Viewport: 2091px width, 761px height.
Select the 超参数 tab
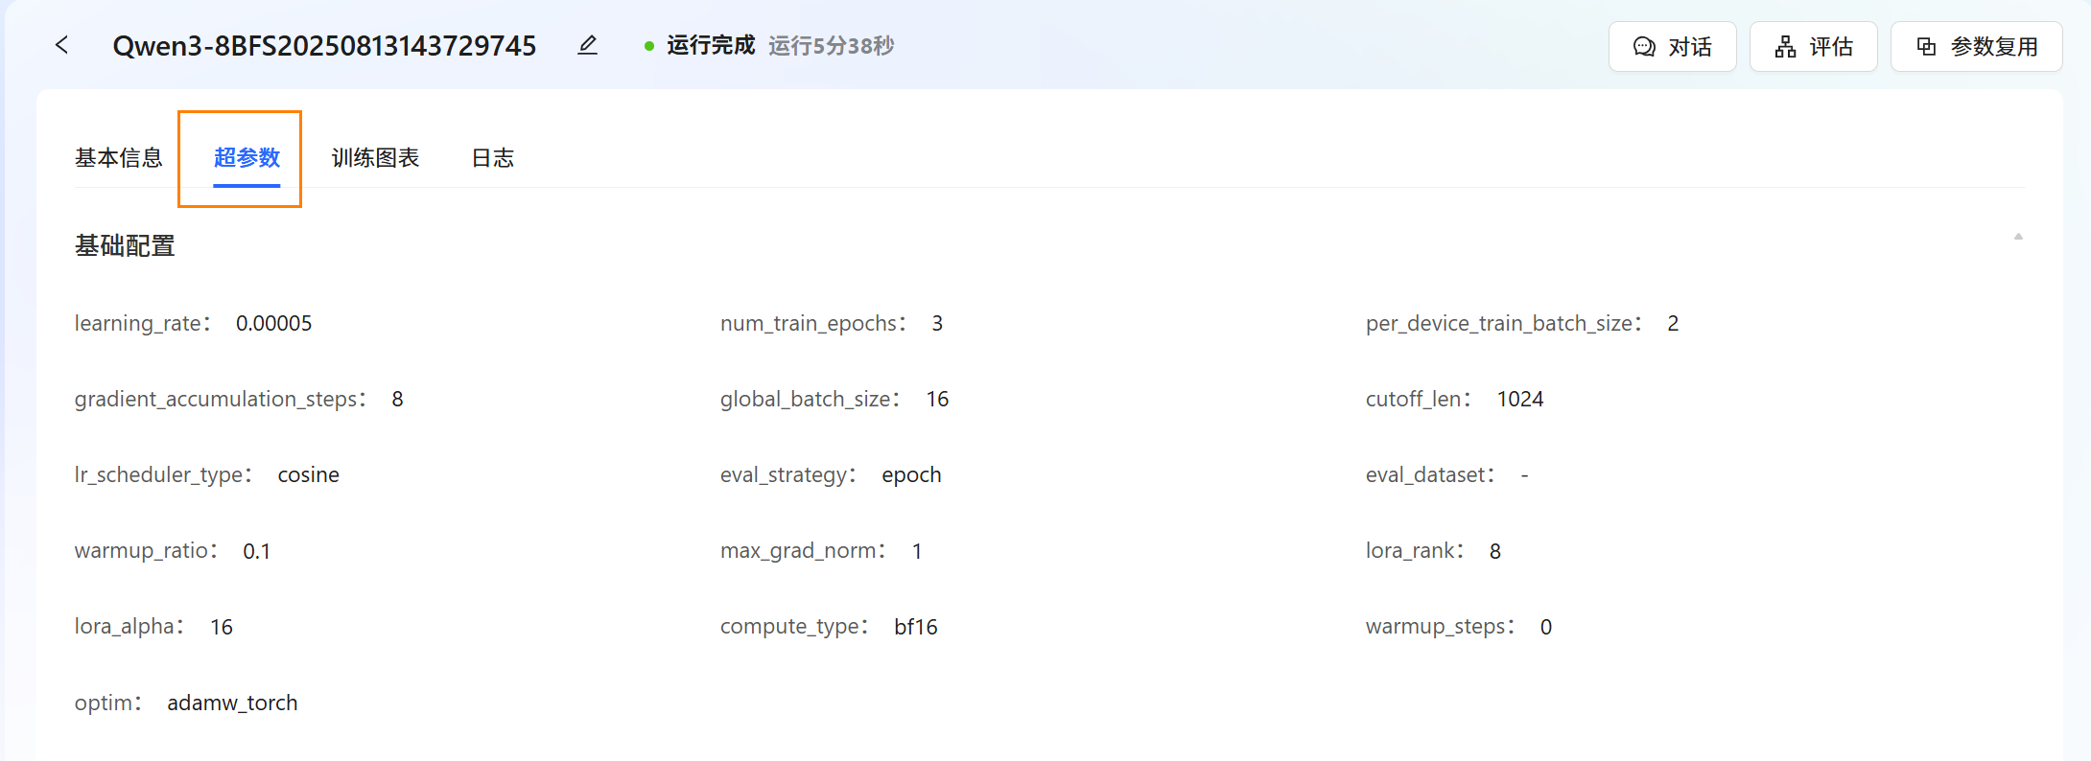pyautogui.click(x=247, y=158)
